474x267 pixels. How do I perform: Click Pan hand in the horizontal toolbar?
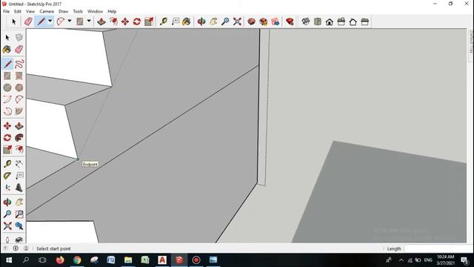[x=213, y=22]
